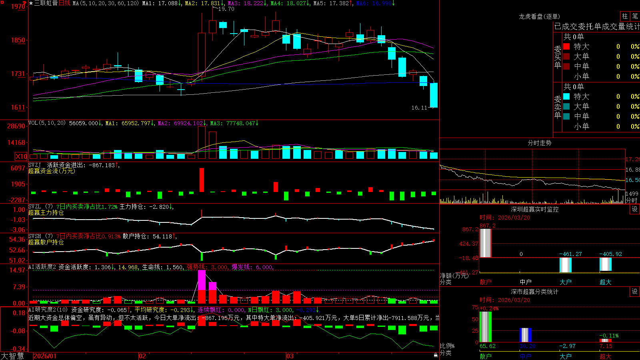Click 大户 category in 深圳超赢实时监控
Screen dimensions: 640x360
(566, 282)
